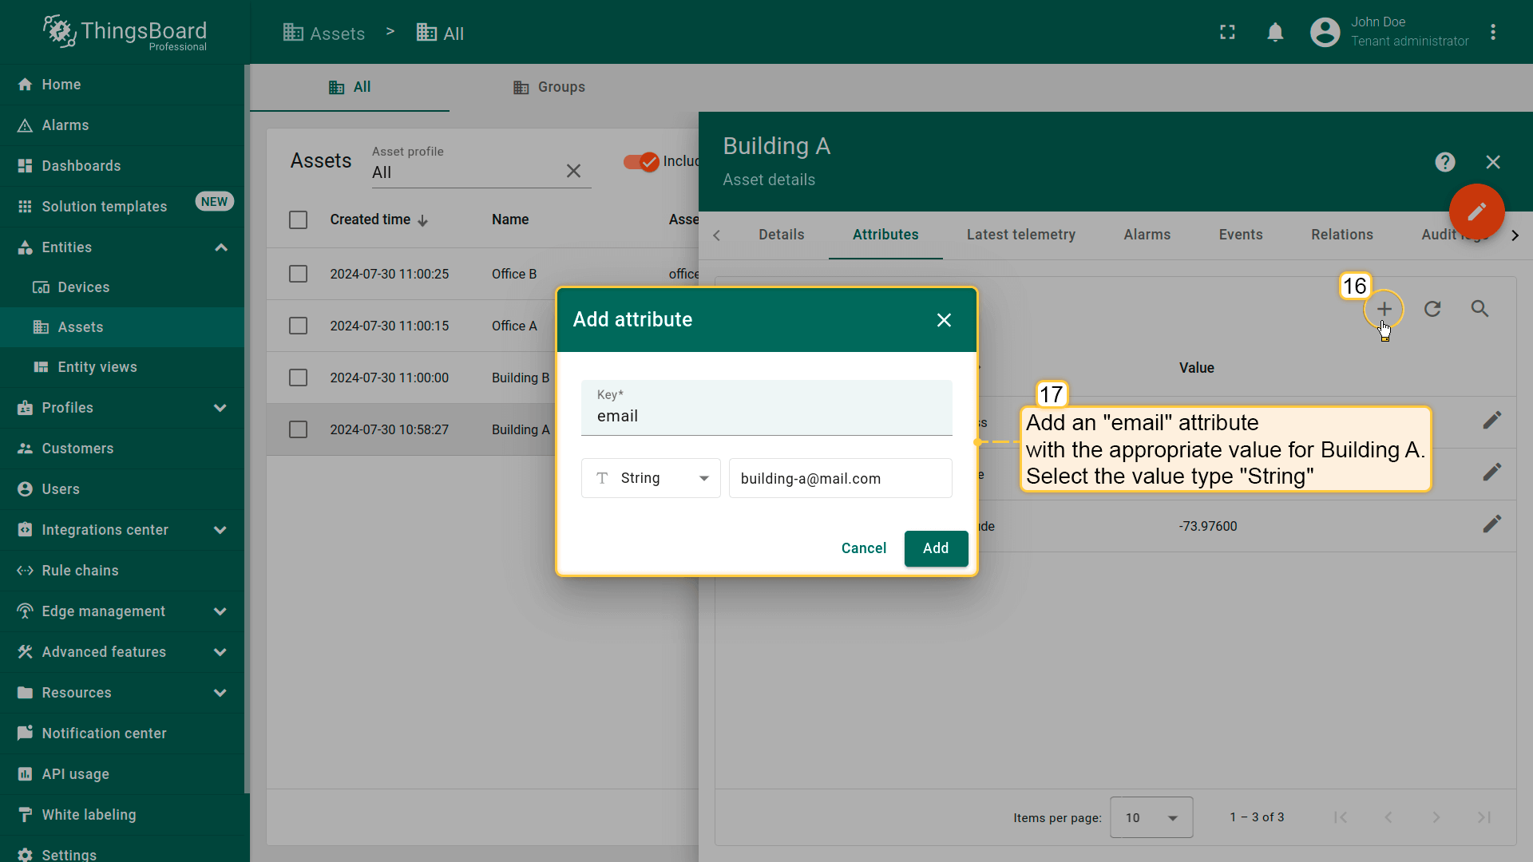Viewport: 1533px width, 862px height.
Task: Open the help question mark icon
Action: click(x=1444, y=162)
